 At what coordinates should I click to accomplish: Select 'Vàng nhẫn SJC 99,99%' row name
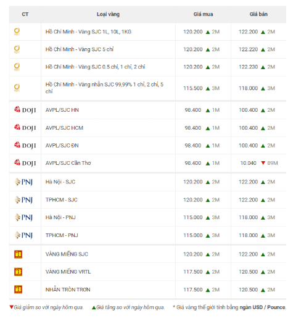pyautogui.click(x=104, y=88)
